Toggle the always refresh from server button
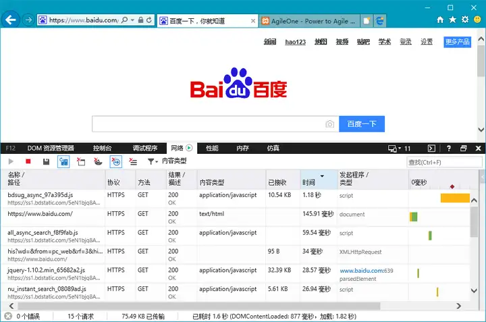486x322 pixels. [x=63, y=161]
